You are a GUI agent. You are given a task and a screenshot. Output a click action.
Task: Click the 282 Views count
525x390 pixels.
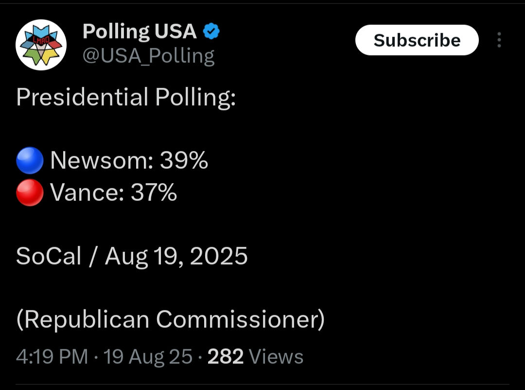point(256,356)
